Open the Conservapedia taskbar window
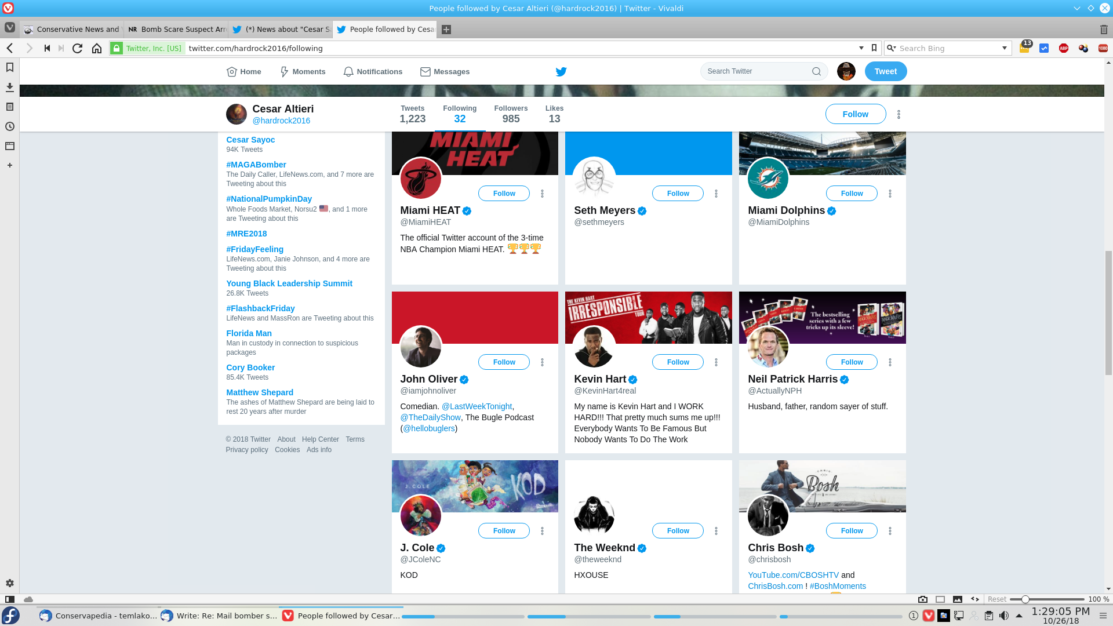This screenshot has width=1113, height=626. 99,616
